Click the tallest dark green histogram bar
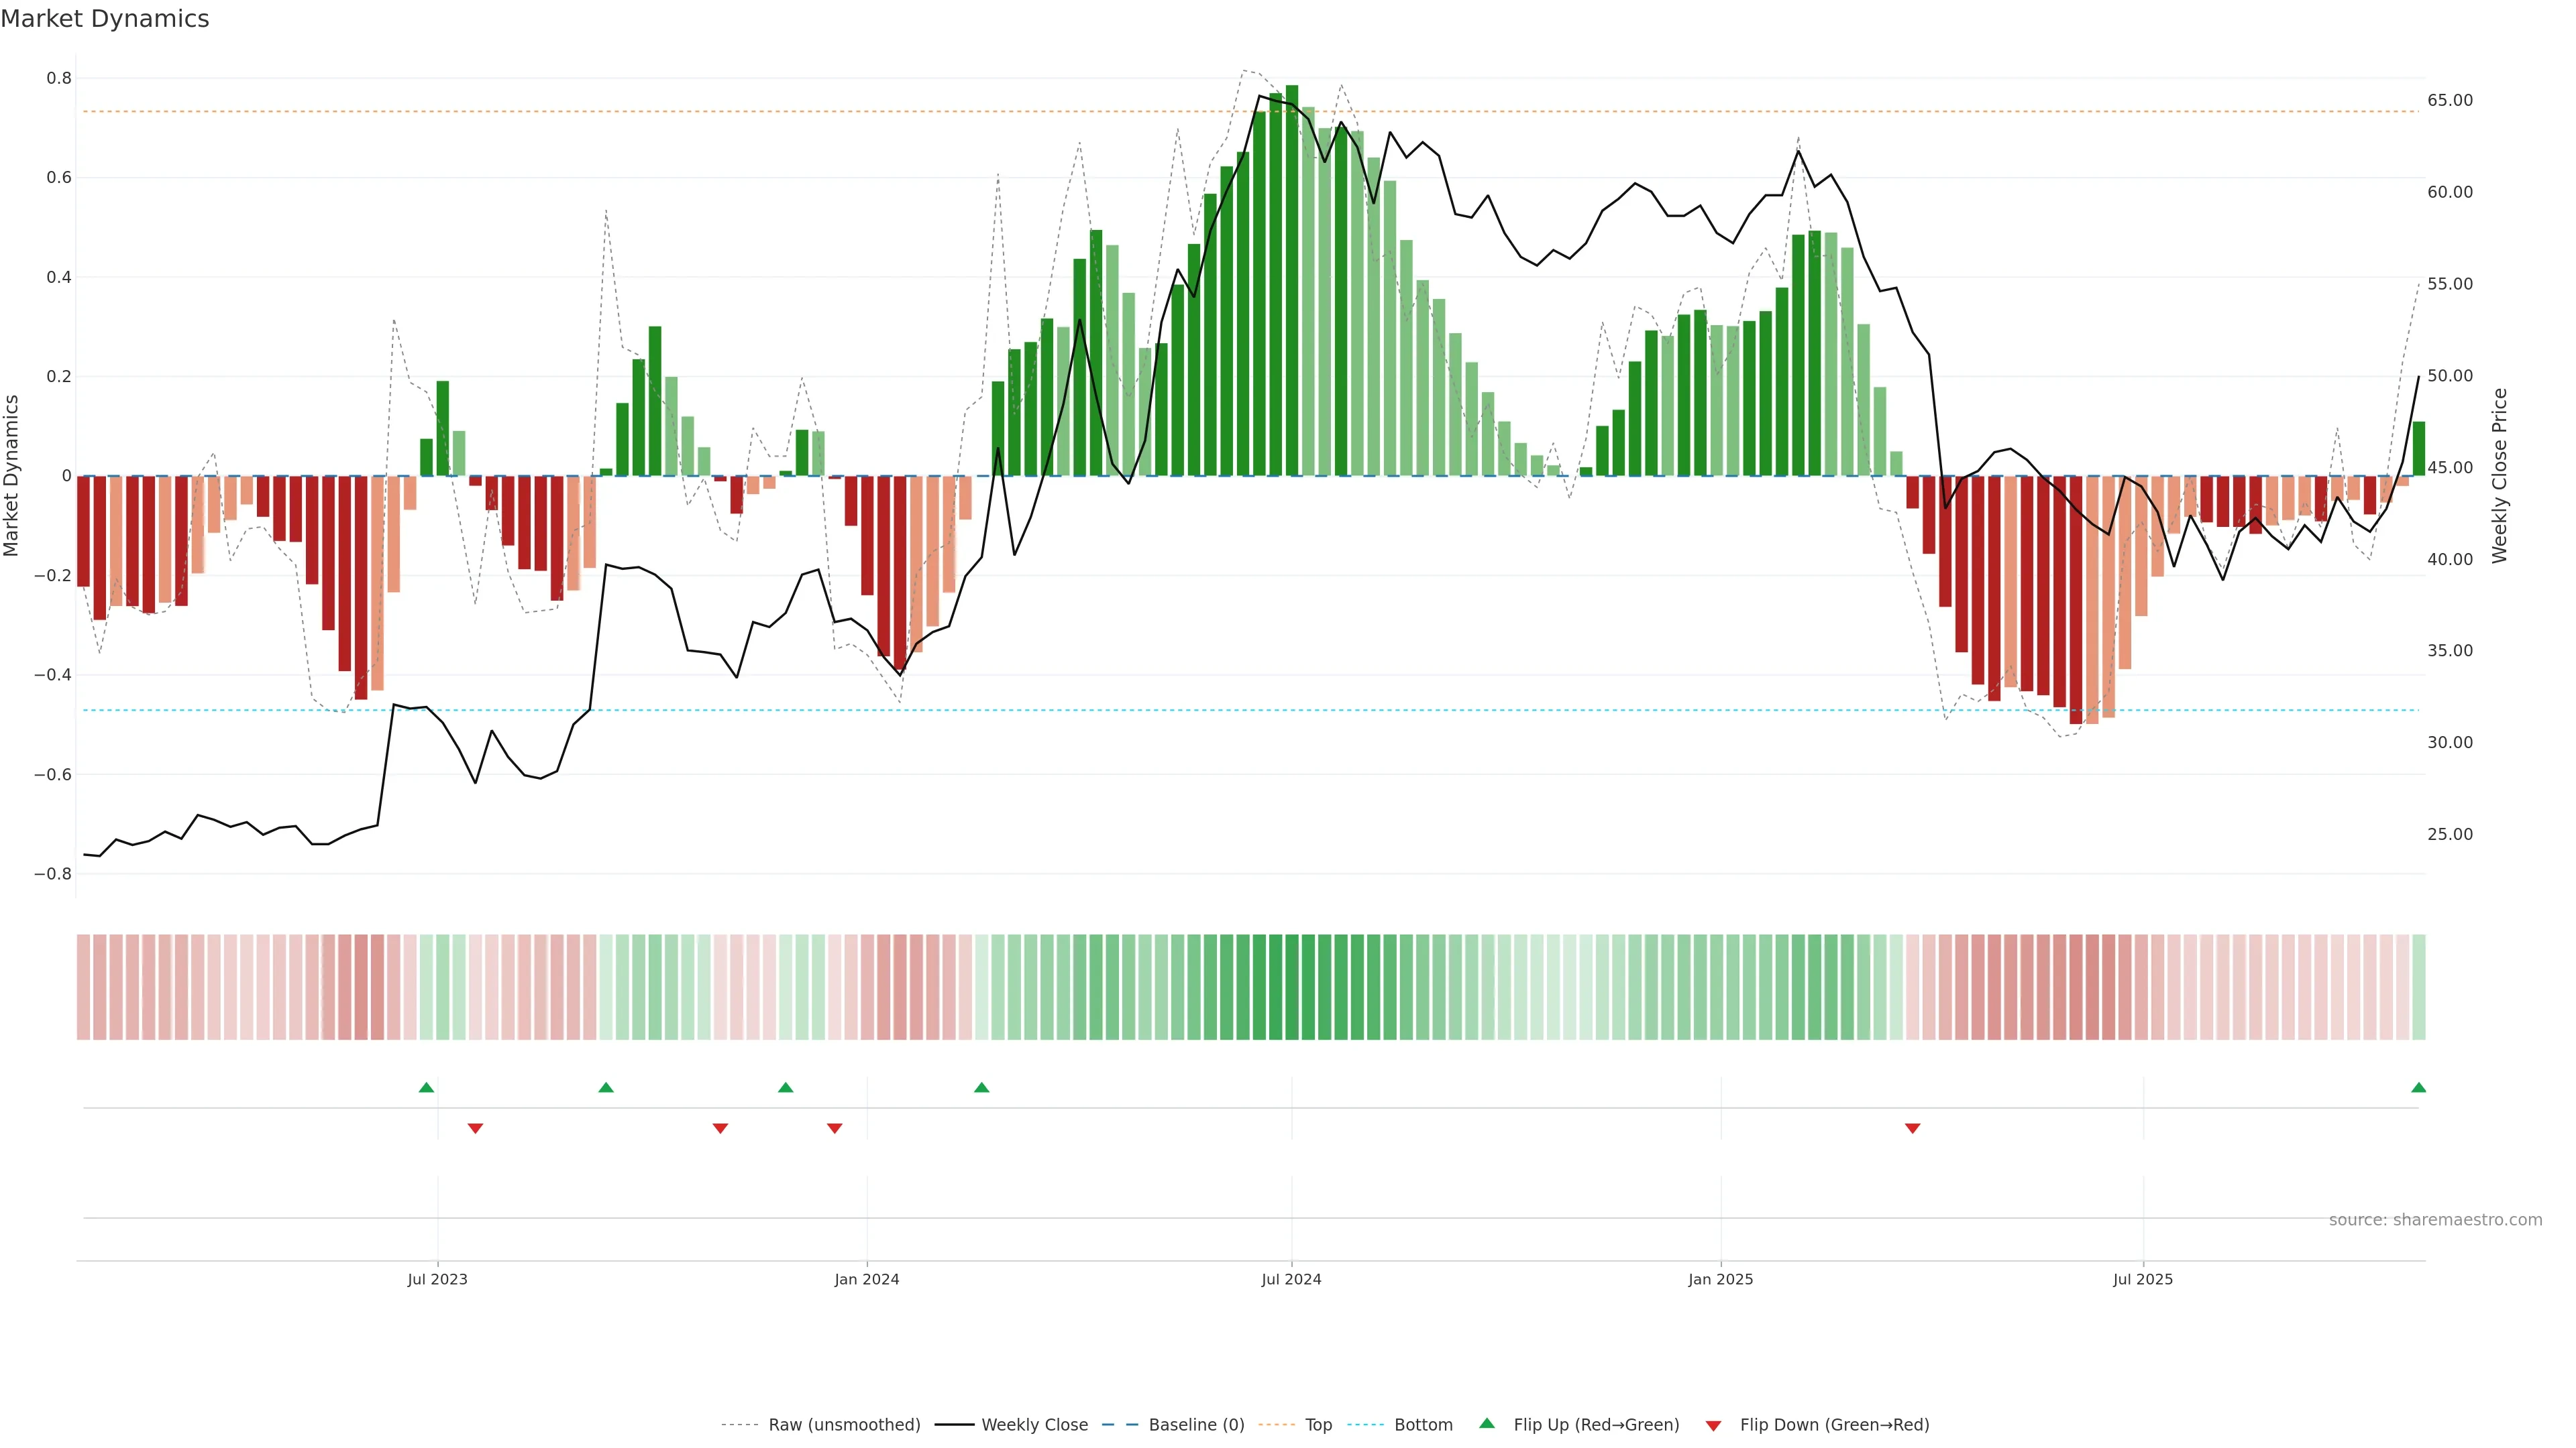2576x1448 pixels. click(1292, 280)
